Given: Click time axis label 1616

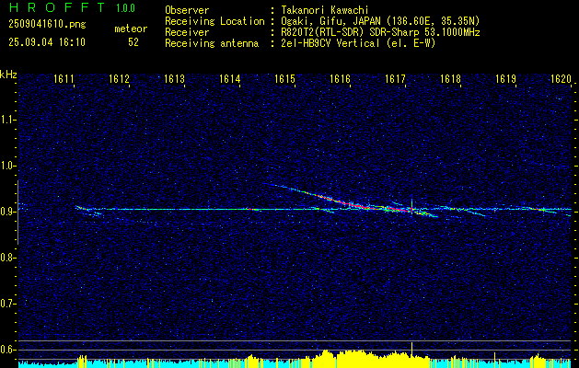Looking at the screenshot, I should (x=340, y=78).
